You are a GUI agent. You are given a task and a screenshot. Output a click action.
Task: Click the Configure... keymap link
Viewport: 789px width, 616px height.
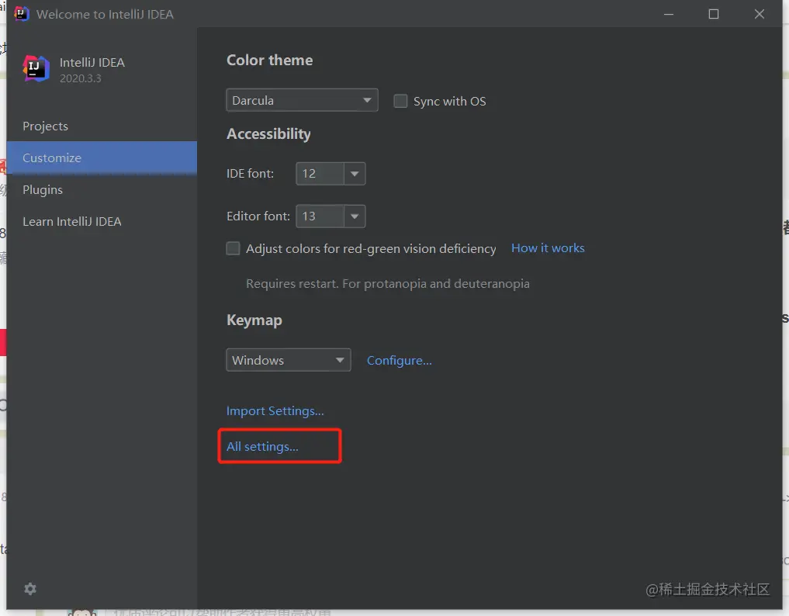(x=400, y=361)
